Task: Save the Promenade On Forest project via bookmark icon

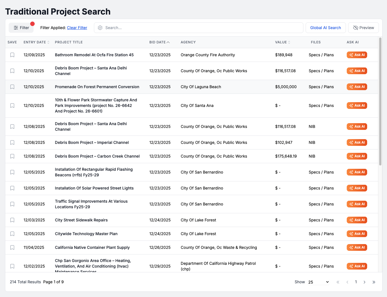Action: pos(12,87)
